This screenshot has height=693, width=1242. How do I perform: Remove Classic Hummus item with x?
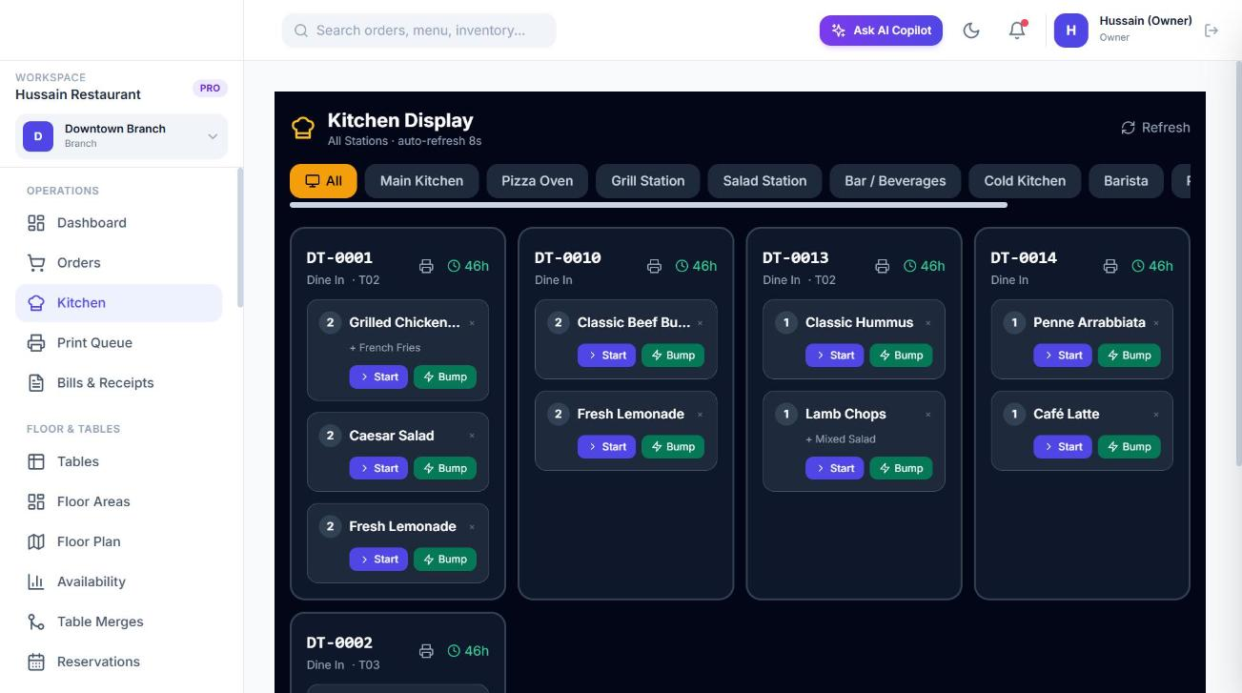pyautogui.click(x=927, y=323)
